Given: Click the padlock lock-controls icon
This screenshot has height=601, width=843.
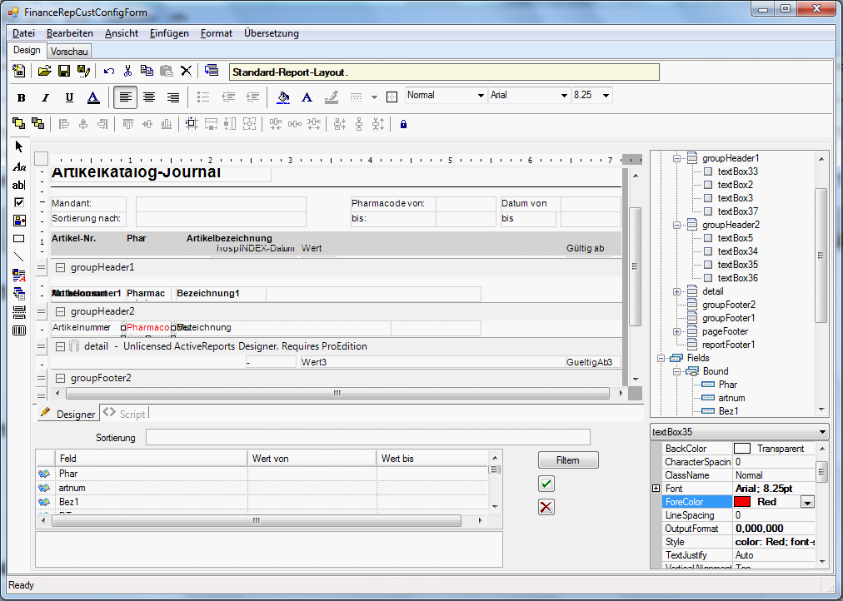Looking at the screenshot, I should pos(403,124).
